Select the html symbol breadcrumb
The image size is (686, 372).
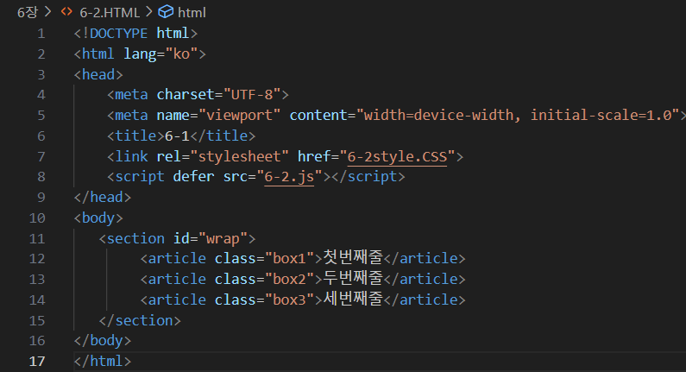192,12
